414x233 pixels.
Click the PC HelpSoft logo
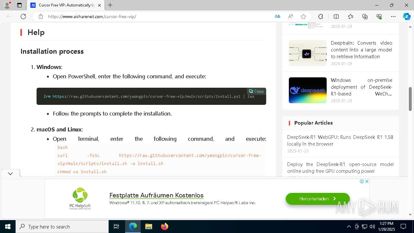point(80,198)
